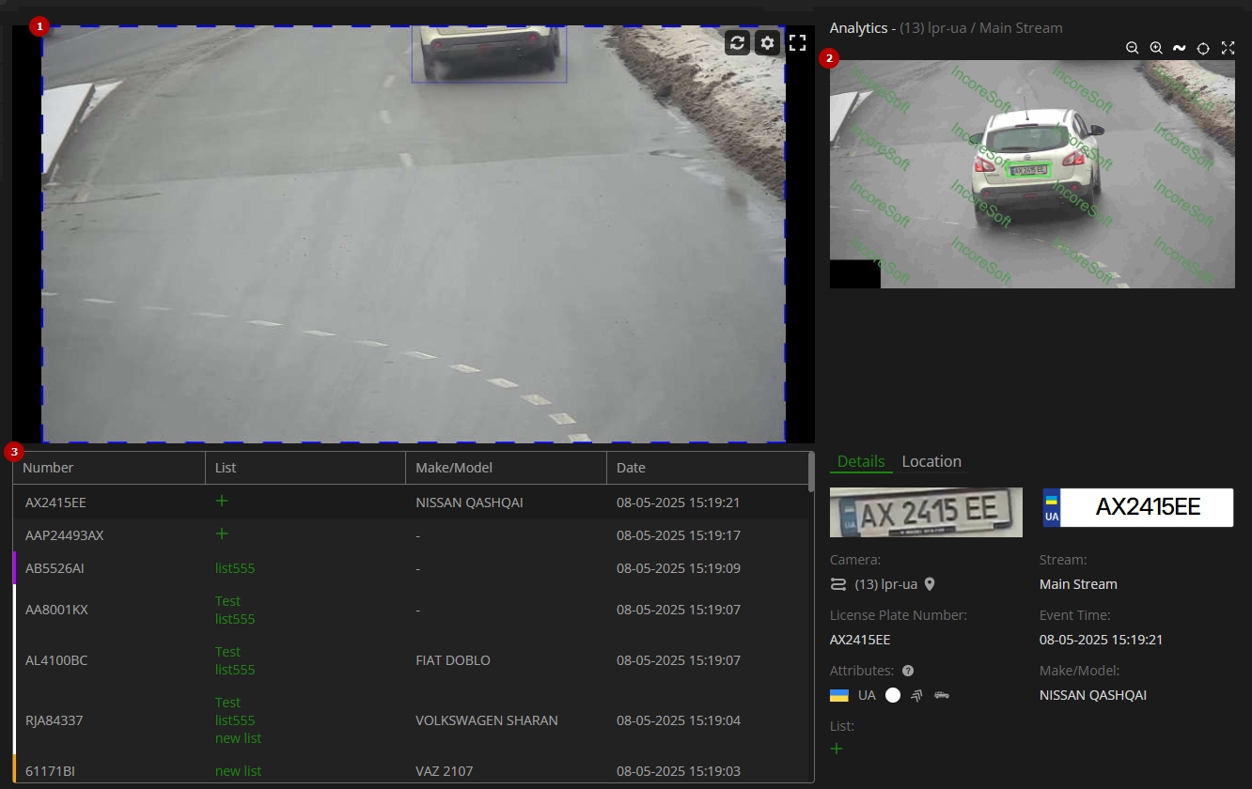Click list555 link in AL4100BC row
This screenshot has height=789, width=1252.
point(235,670)
